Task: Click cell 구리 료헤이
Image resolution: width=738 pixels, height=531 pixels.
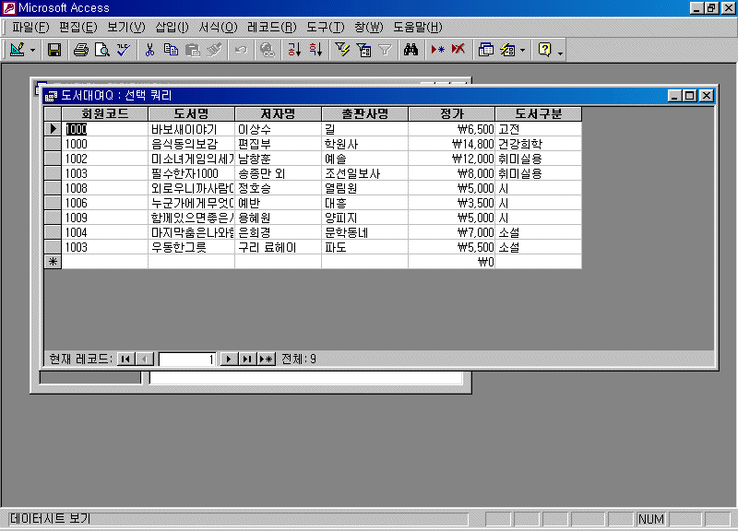Action: [278, 247]
